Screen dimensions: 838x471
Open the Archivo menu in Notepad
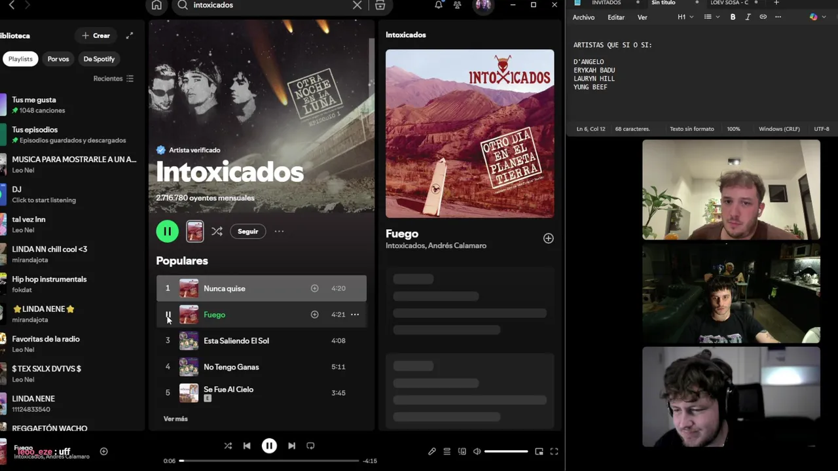click(583, 17)
